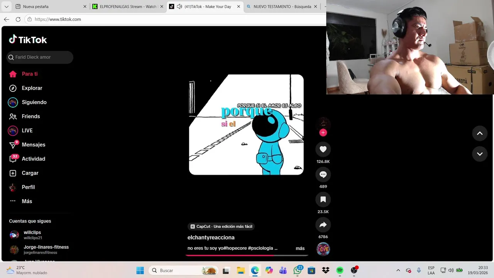494x278 pixels.
Task: Open Jorge-linares-fitness followed account
Action: pyautogui.click(x=39, y=249)
